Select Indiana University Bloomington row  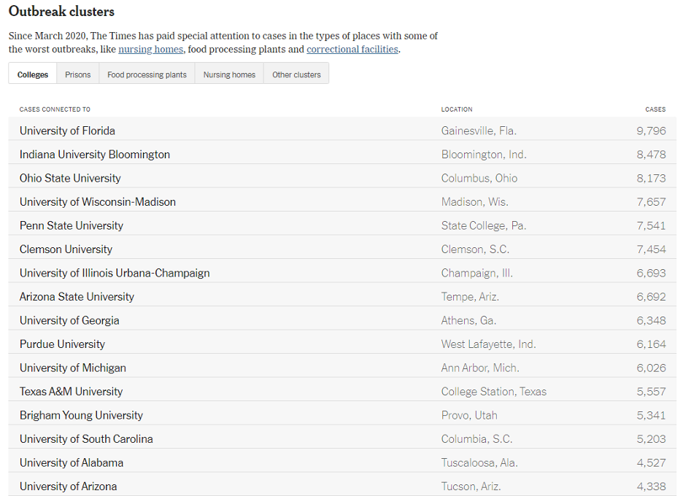(x=95, y=155)
